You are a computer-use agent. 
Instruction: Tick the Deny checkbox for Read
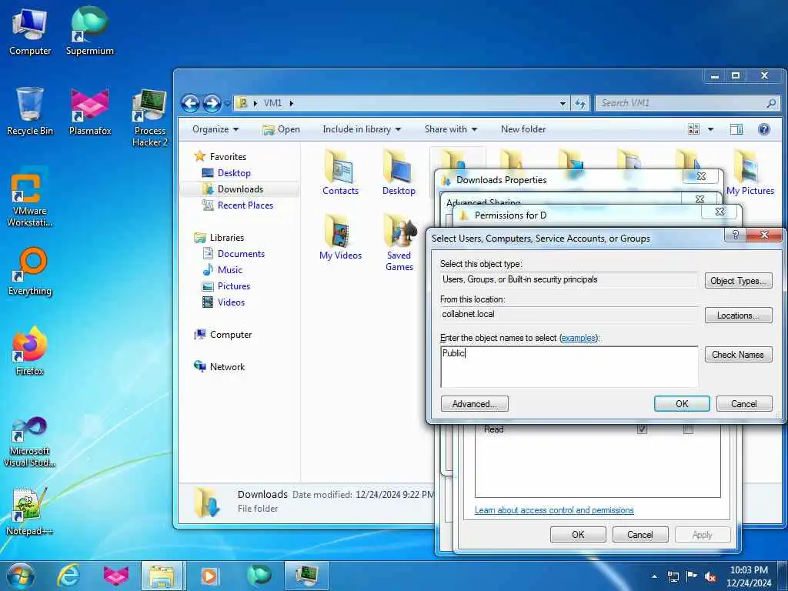tap(688, 429)
